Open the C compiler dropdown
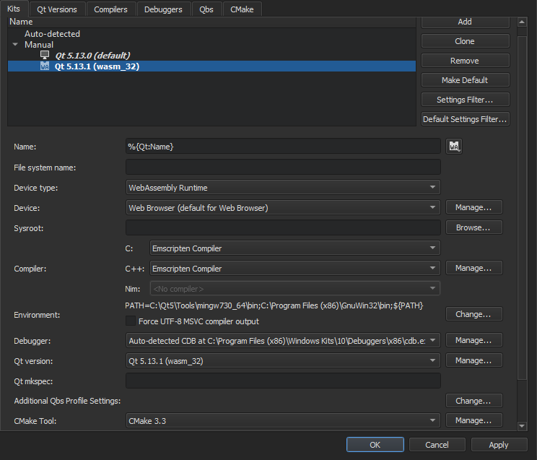 295,248
